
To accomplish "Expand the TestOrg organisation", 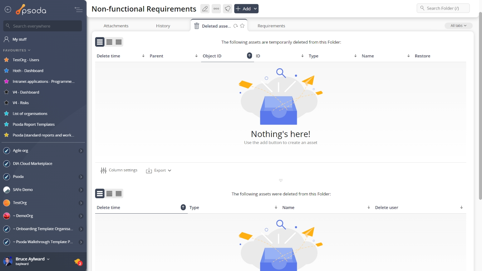I will pyautogui.click(x=81, y=203).
